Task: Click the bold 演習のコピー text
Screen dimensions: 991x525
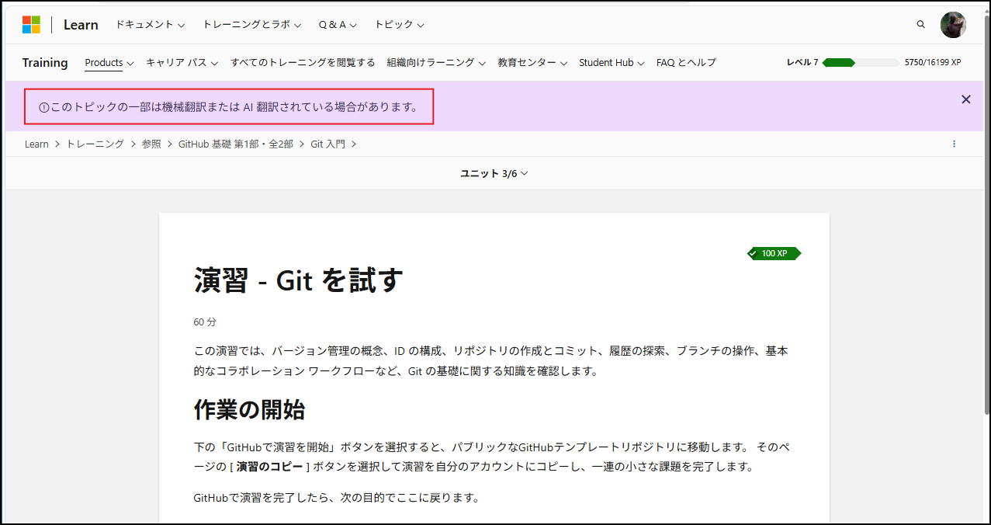Action: point(269,467)
